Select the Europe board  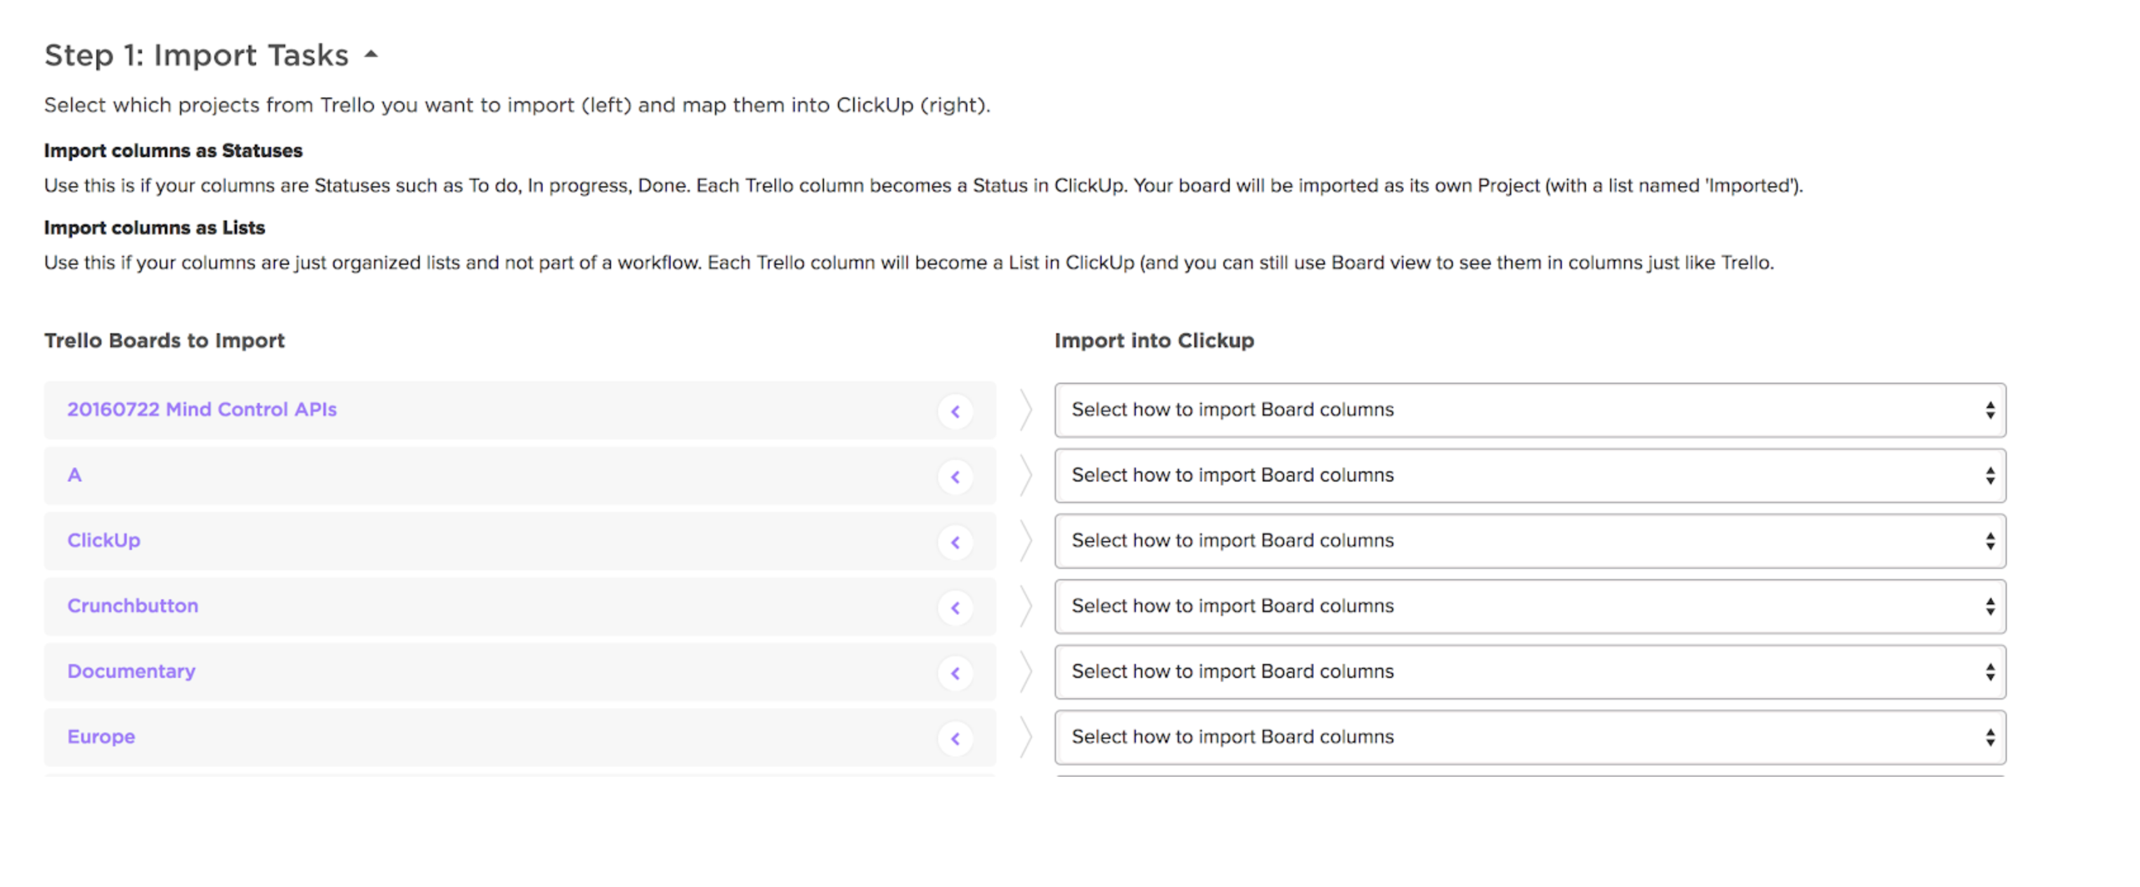coord(101,737)
